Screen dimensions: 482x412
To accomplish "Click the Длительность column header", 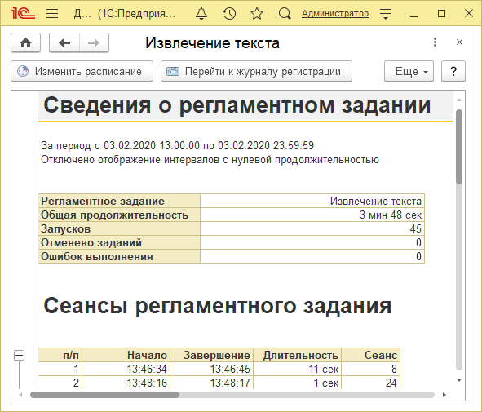I will [297, 355].
